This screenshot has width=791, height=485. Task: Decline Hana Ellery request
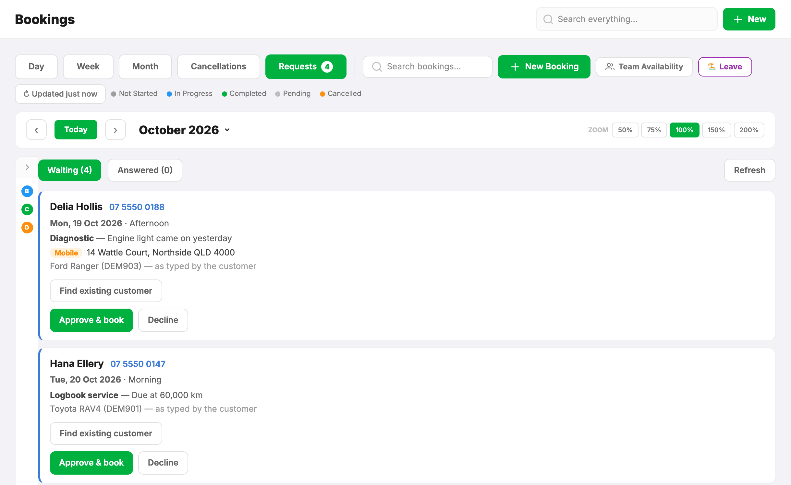[163, 463]
